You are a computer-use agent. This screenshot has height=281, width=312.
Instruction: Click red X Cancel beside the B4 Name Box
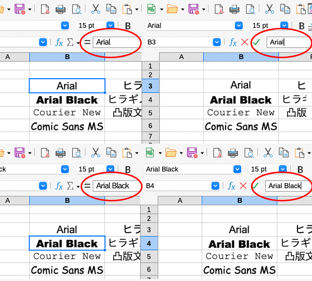click(x=243, y=186)
